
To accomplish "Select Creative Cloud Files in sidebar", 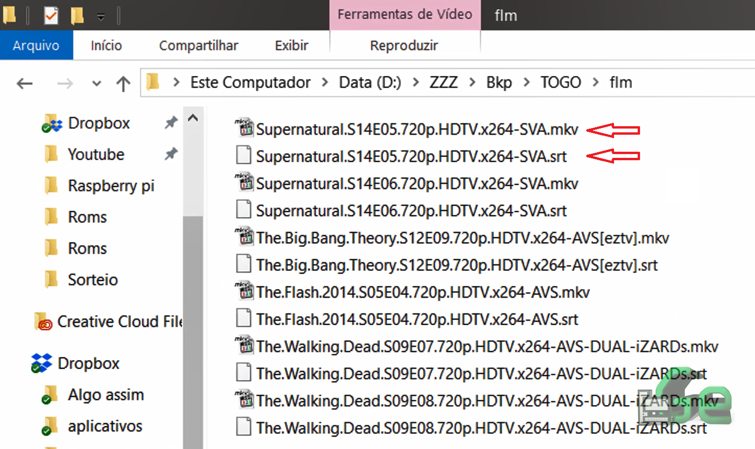I will click(x=120, y=322).
